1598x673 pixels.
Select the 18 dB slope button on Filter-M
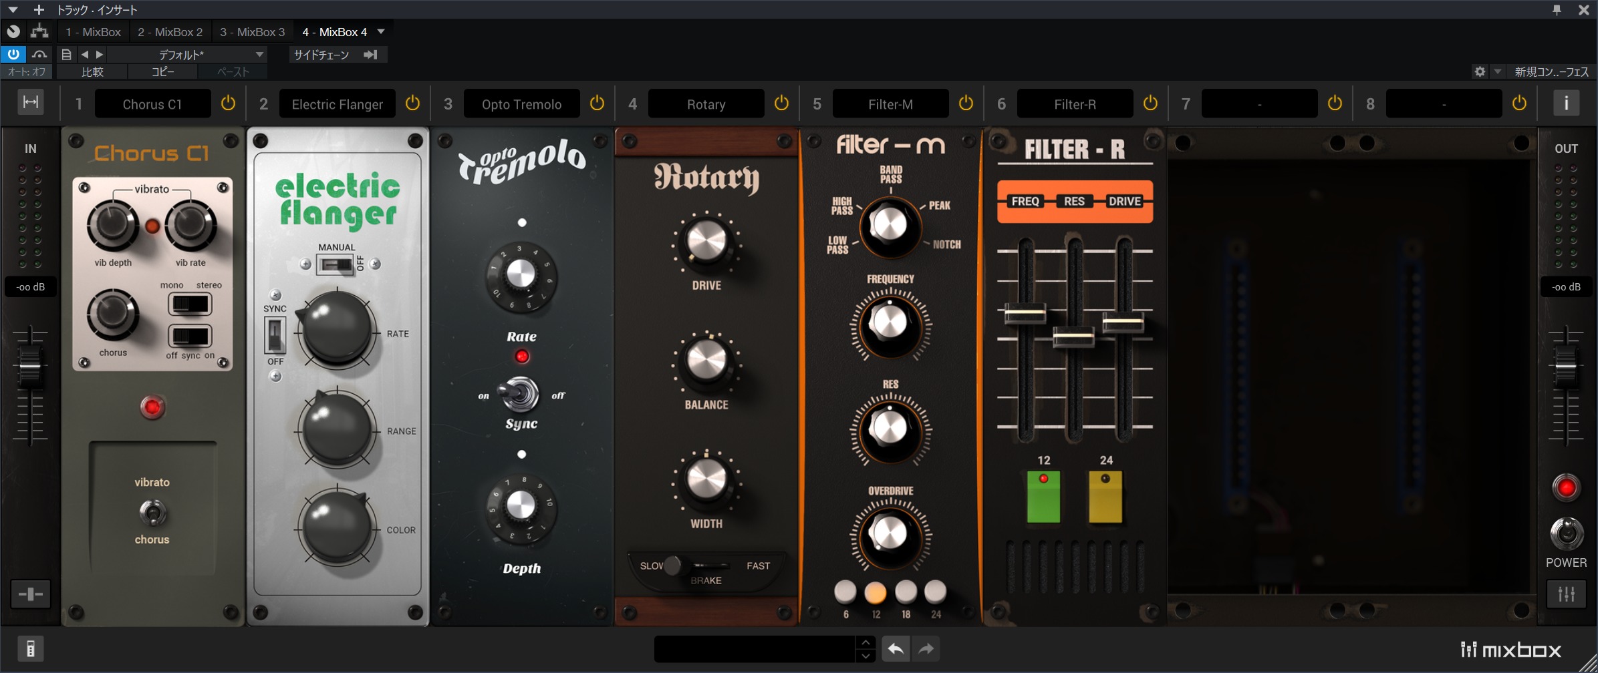(906, 592)
